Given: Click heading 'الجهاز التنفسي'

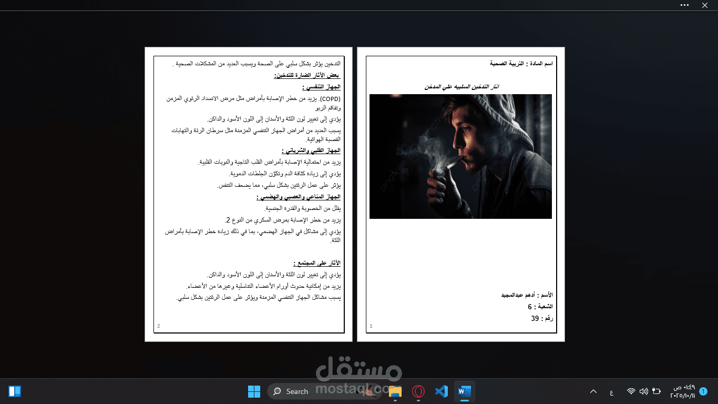Looking at the screenshot, I should [321, 87].
